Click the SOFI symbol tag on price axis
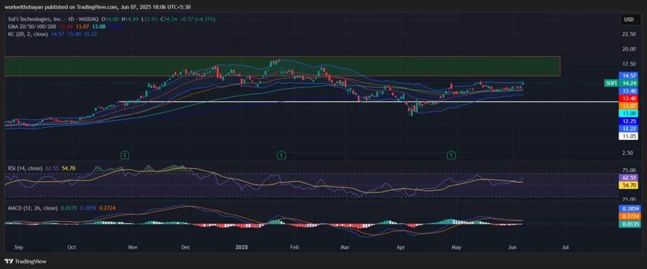647x269 pixels. (x=611, y=83)
